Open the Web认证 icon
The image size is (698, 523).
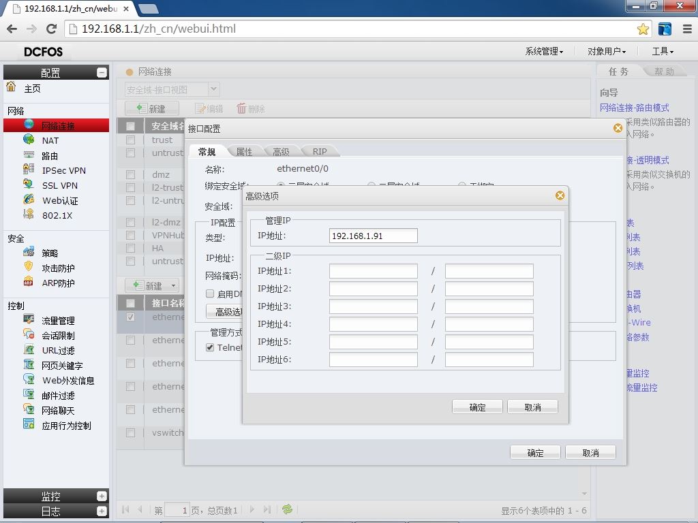point(29,200)
